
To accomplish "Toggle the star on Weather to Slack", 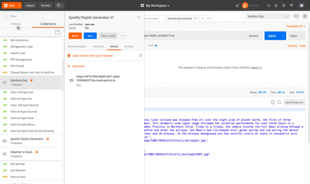I will 37,152.
